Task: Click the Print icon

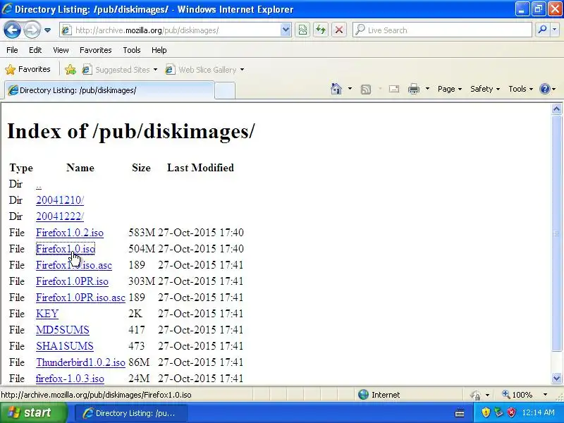Action: pos(414,89)
